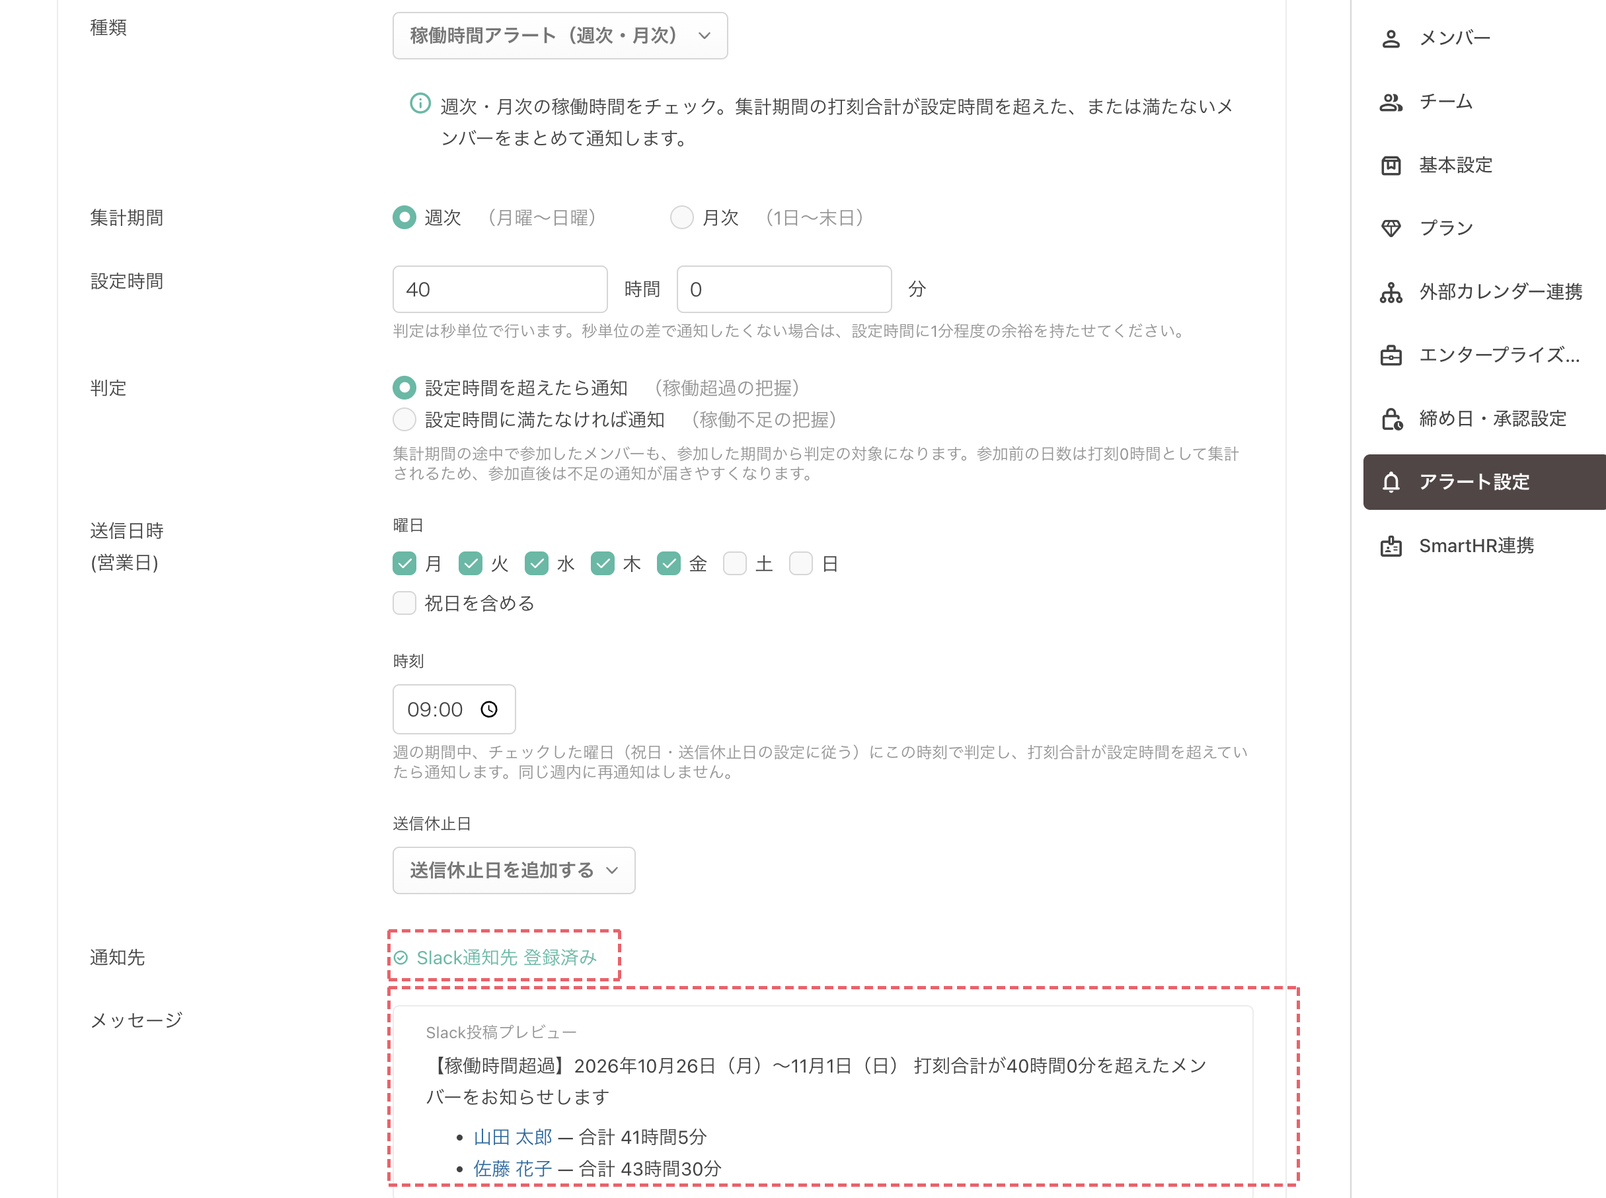The height and width of the screenshot is (1198, 1606).
Task: Click the 山田 太郎 member link
Action: tap(513, 1137)
